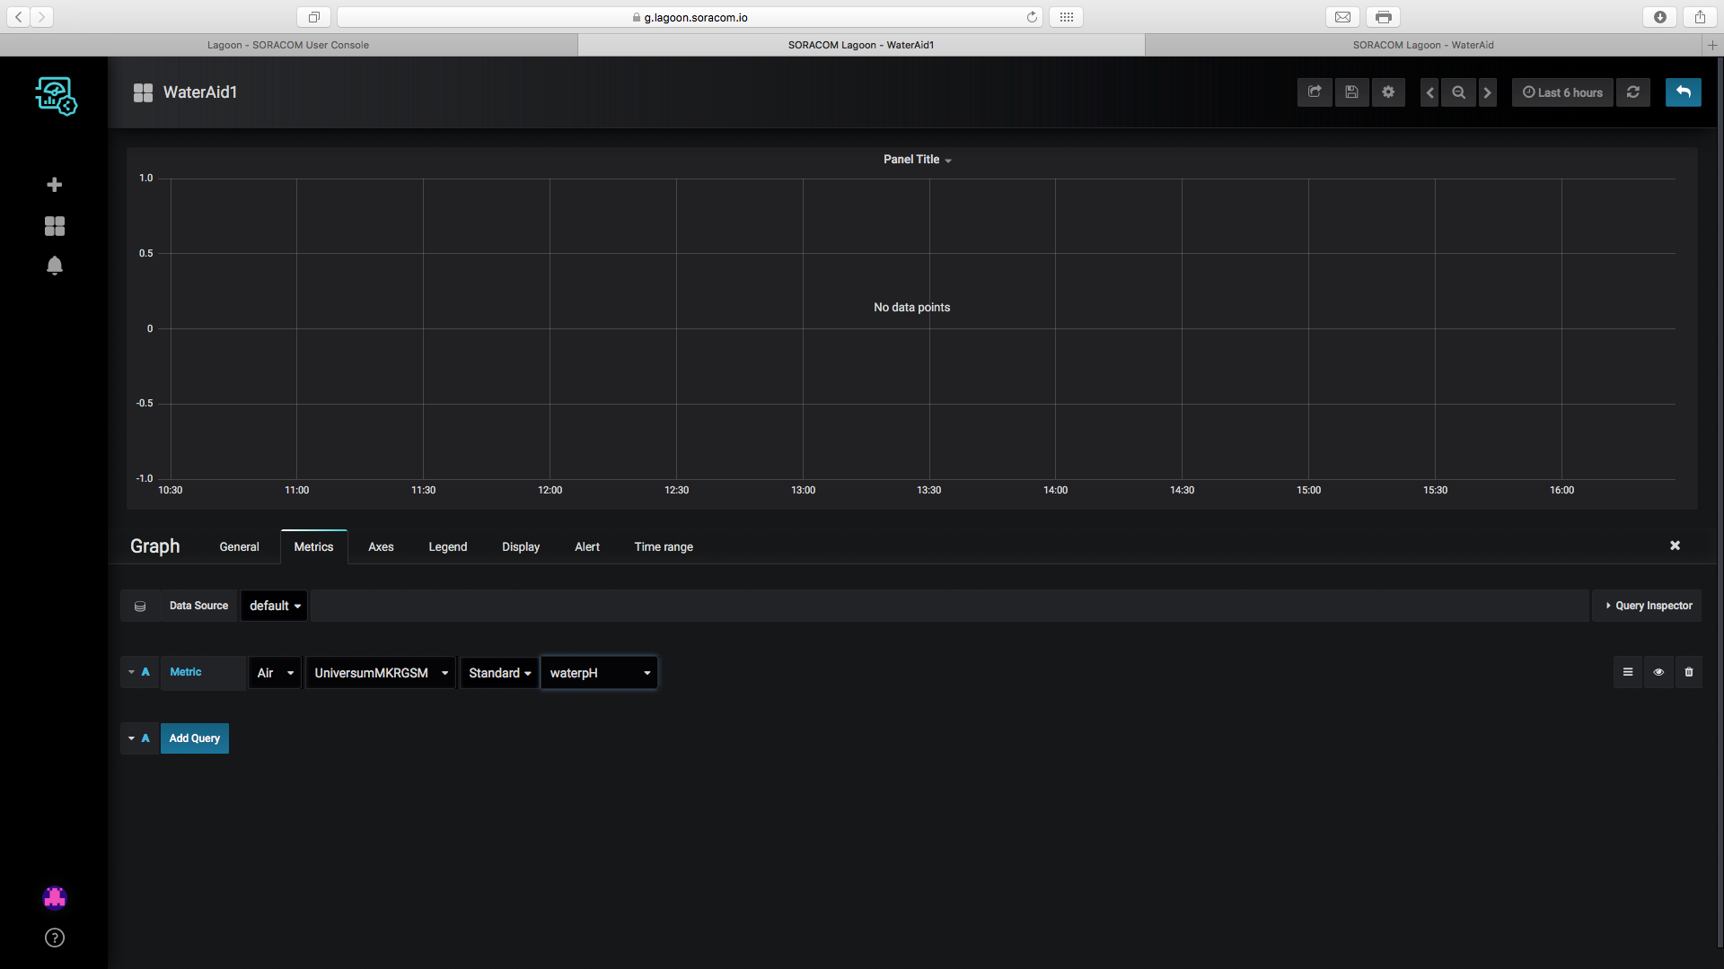Delete query A with trash icon
1724x969 pixels.
(x=1688, y=672)
